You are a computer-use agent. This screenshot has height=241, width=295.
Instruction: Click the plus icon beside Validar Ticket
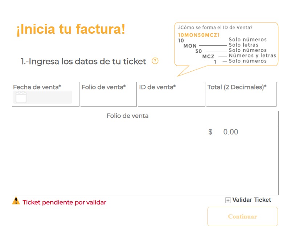(228, 200)
